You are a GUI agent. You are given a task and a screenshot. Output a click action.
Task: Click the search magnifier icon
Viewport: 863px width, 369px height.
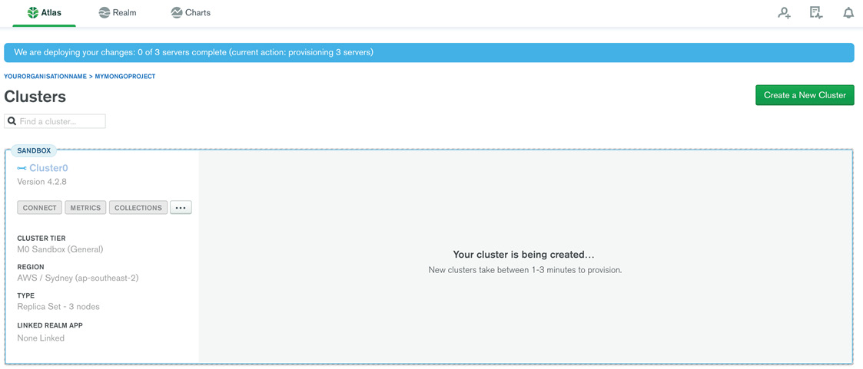pyautogui.click(x=12, y=121)
